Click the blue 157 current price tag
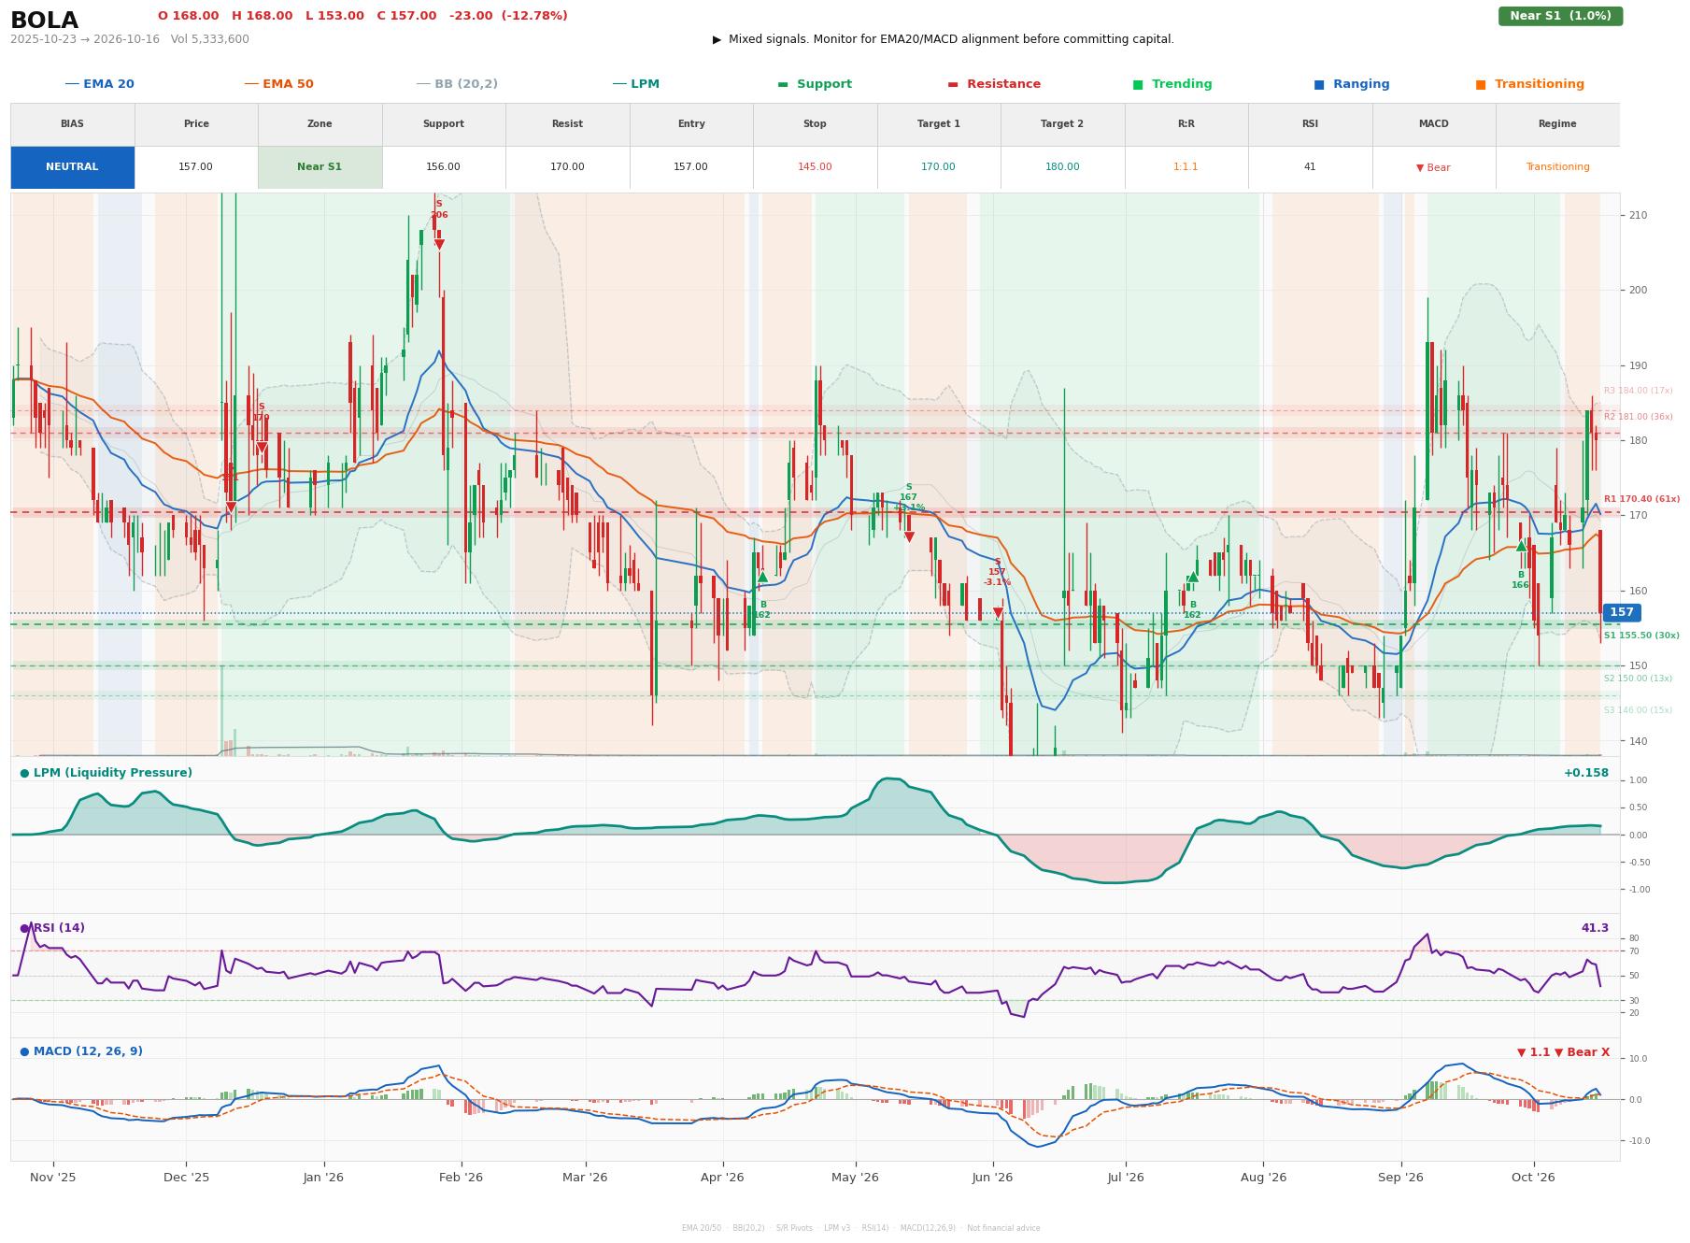This screenshot has width=1690, height=1243. pyautogui.click(x=1622, y=612)
